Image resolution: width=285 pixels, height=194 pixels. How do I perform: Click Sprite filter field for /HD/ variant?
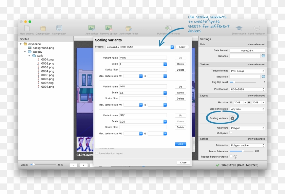point(143,98)
